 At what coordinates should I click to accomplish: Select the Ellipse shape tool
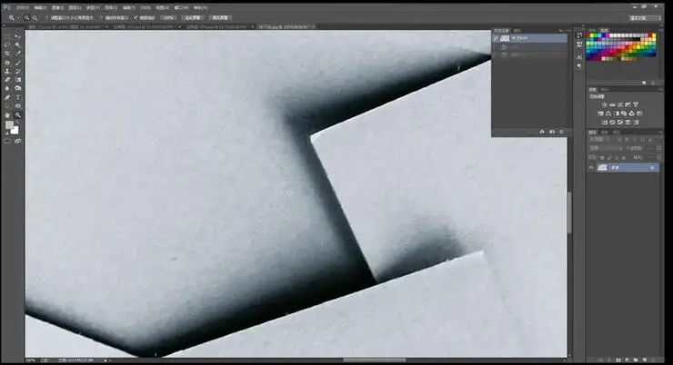(x=17, y=106)
